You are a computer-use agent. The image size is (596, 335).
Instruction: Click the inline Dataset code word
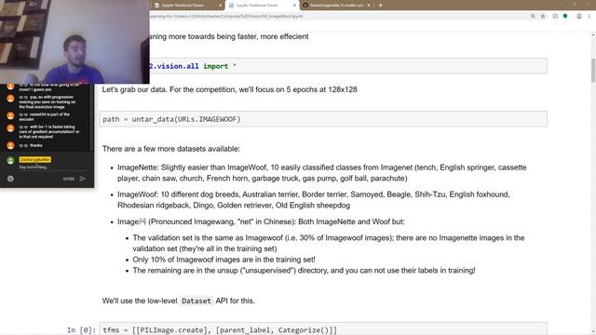(x=196, y=301)
